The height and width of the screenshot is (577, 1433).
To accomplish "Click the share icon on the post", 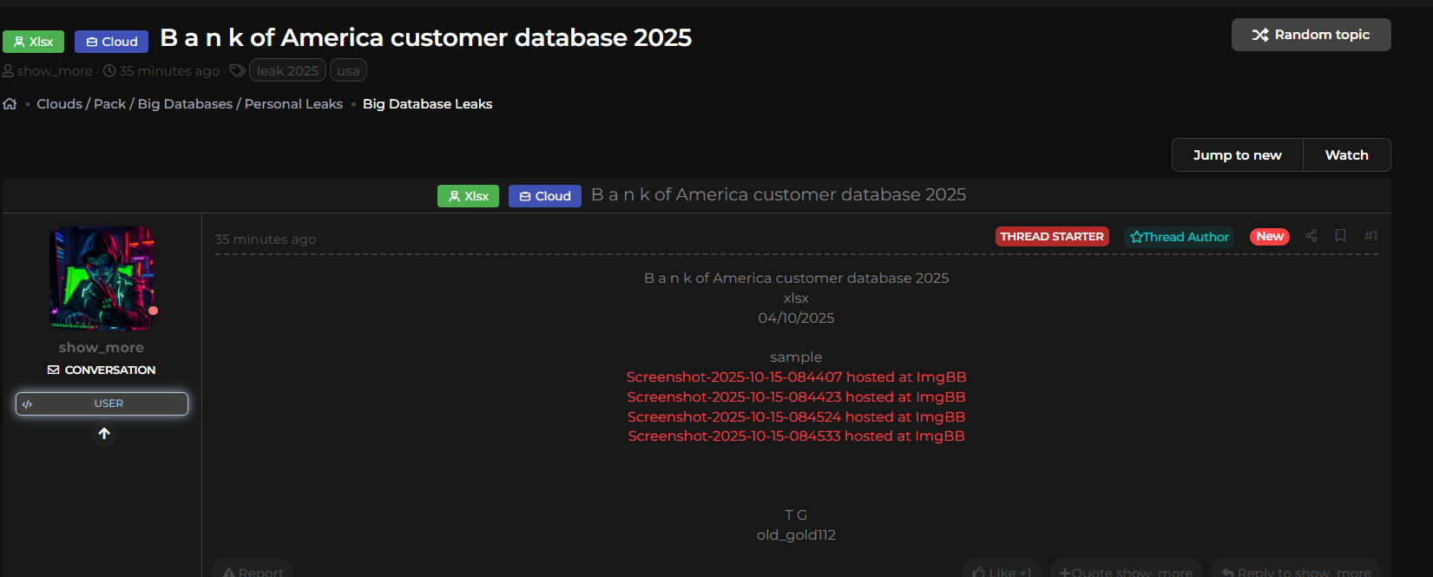I will point(1311,236).
